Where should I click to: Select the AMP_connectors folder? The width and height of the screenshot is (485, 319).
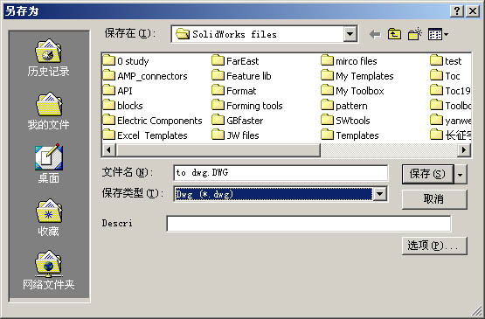click(145, 76)
